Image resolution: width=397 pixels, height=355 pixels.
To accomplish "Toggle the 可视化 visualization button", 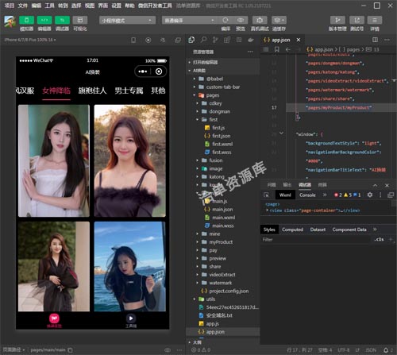I will [80, 20].
